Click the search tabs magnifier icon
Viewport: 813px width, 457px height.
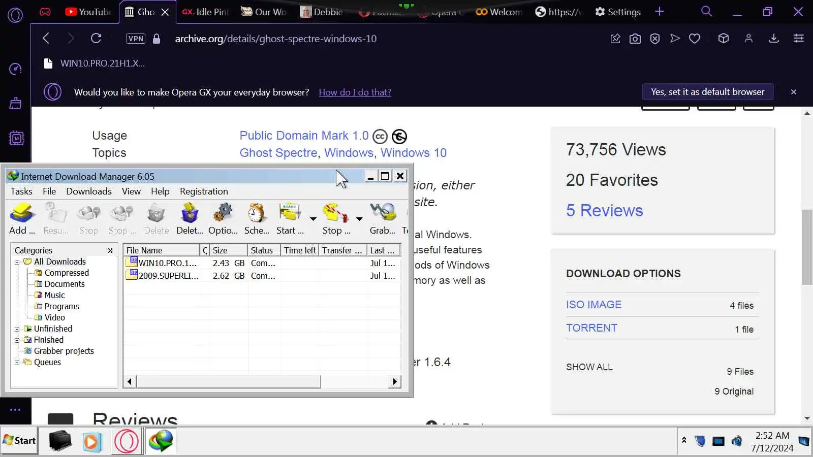707,11
